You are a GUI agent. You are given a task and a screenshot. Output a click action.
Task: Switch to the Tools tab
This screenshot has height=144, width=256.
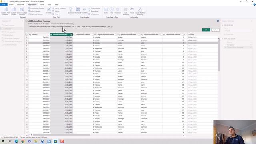[x=49, y=4]
